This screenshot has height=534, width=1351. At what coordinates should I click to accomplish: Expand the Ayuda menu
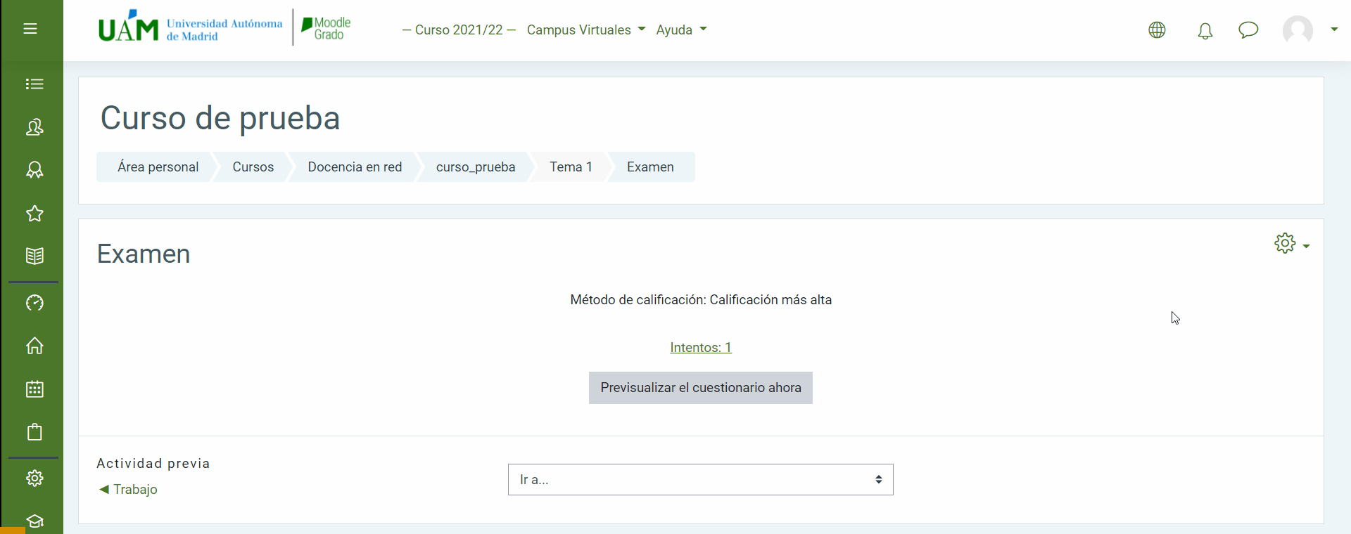(x=681, y=30)
